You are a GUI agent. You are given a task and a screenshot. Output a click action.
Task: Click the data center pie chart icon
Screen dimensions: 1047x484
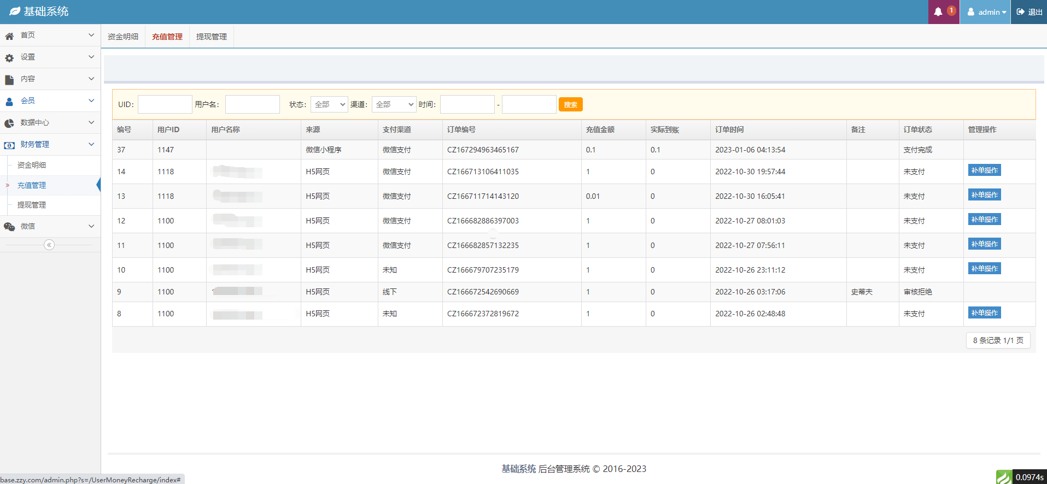[9, 123]
